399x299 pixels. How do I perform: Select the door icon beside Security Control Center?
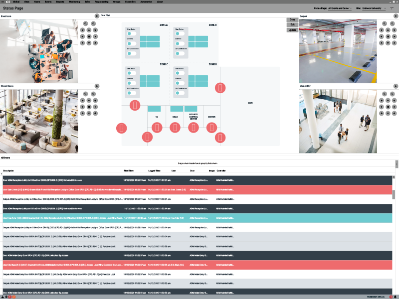click(193, 128)
